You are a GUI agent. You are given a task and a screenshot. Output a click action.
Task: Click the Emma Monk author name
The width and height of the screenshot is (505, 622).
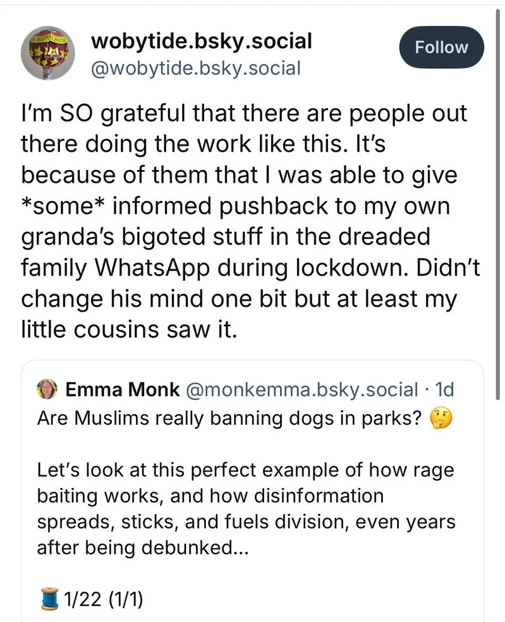tap(121, 390)
